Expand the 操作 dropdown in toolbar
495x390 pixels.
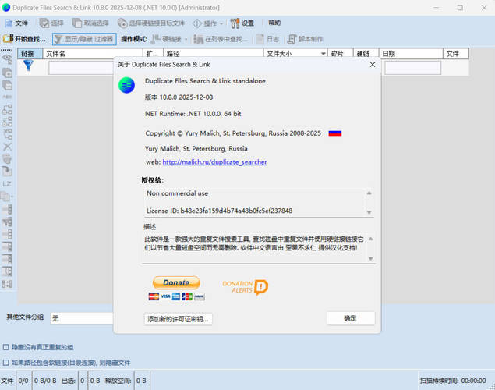pos(209,23)
